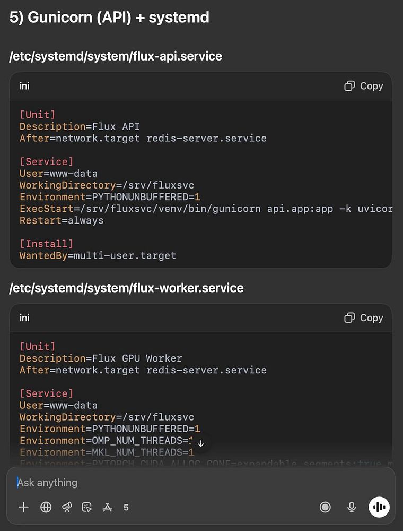Click the WantedBy=multi-user.target line

pyautogui.click(x=98, y=255)
